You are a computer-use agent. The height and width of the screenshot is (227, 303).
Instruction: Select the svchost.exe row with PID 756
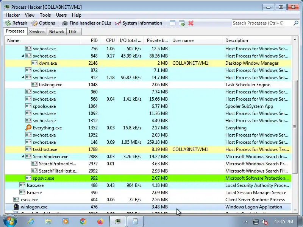(148, 49)
